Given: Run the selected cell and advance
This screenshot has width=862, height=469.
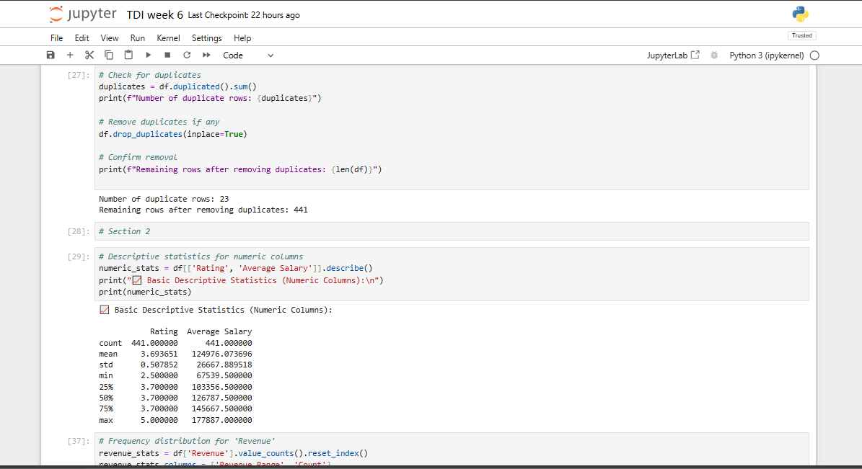Looking at the screenshot, I should (x=148, y=55).
